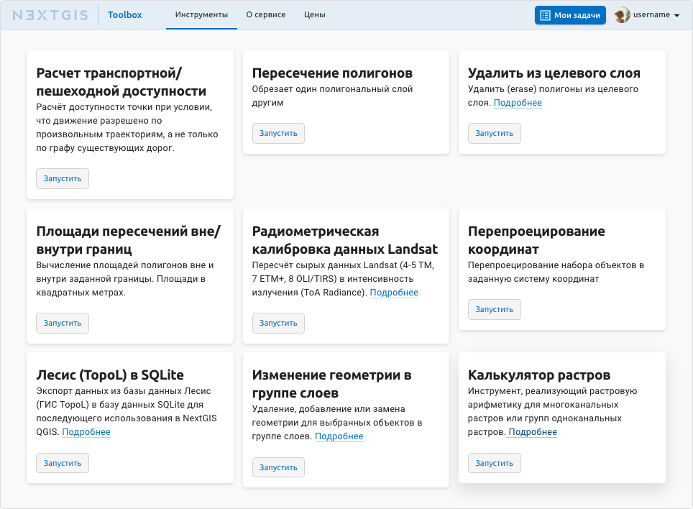The height and width of the screenshot is (509, 693).
Task: Go to the Цены pricing tab
Action: 314,15
